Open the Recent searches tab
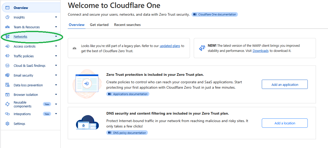Viewport: 328px width, 148px height. tap(127, 25)
